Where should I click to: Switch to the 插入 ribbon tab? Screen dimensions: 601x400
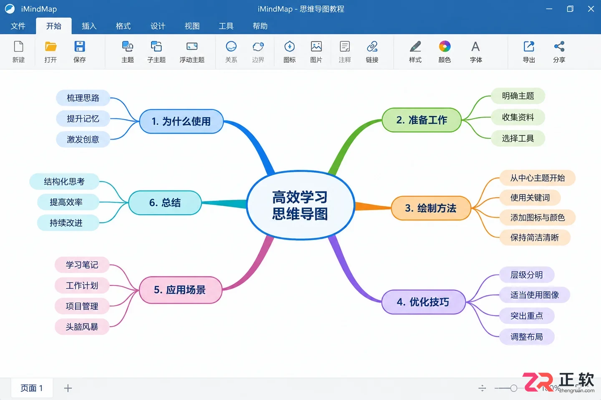pos(89,26)
